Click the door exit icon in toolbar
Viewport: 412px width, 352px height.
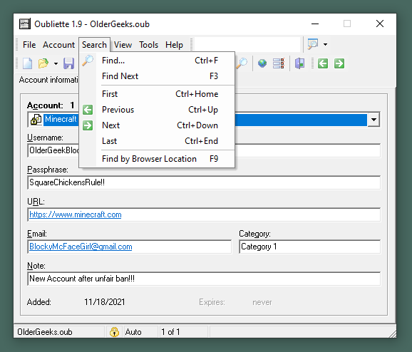[x=299, y=63]
